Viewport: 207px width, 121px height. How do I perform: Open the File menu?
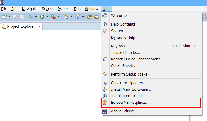coord(4,9)
